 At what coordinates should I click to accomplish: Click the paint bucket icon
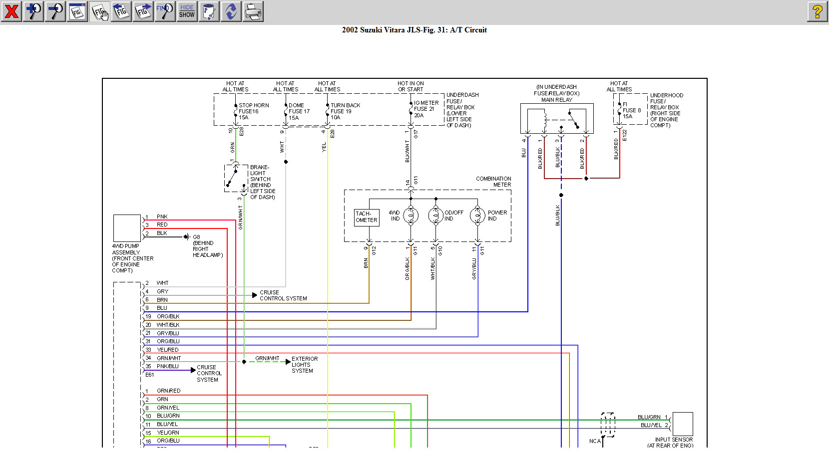coord(209,11)
